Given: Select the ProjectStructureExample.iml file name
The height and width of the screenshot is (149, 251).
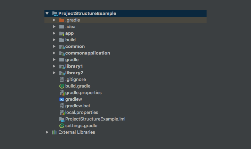Looking at the screenshot, I should click(95, 119).
